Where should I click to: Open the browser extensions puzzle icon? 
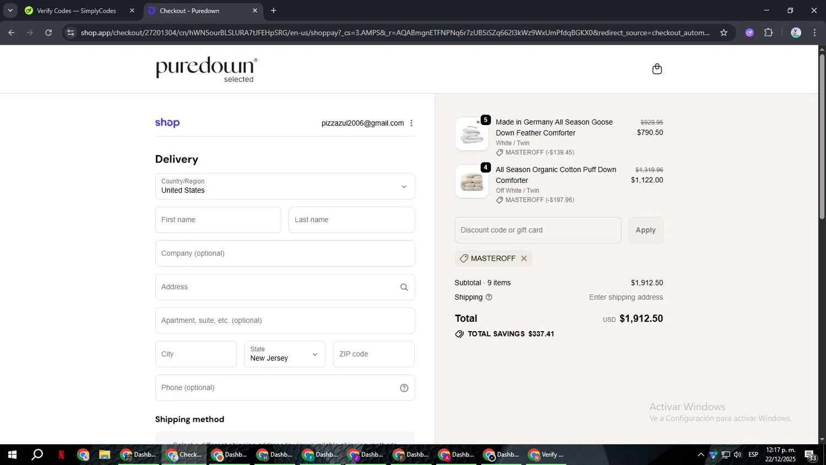[x=769, y=33]
